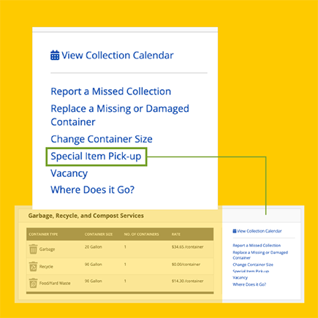318x318 pixels.
Task: Click the Recycle container icon
Action: click(33, 267)
